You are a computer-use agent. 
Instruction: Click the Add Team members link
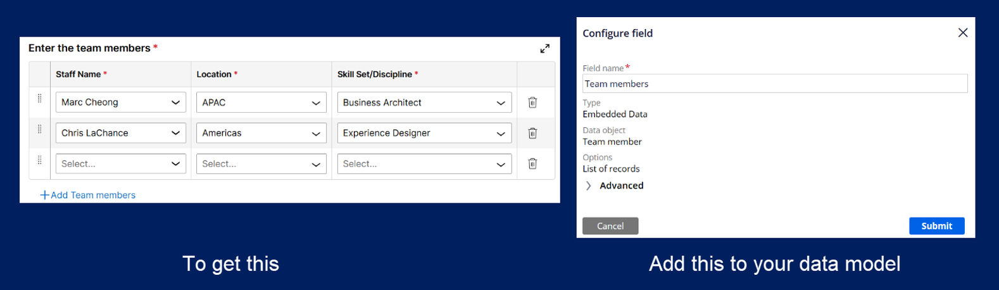88,195
